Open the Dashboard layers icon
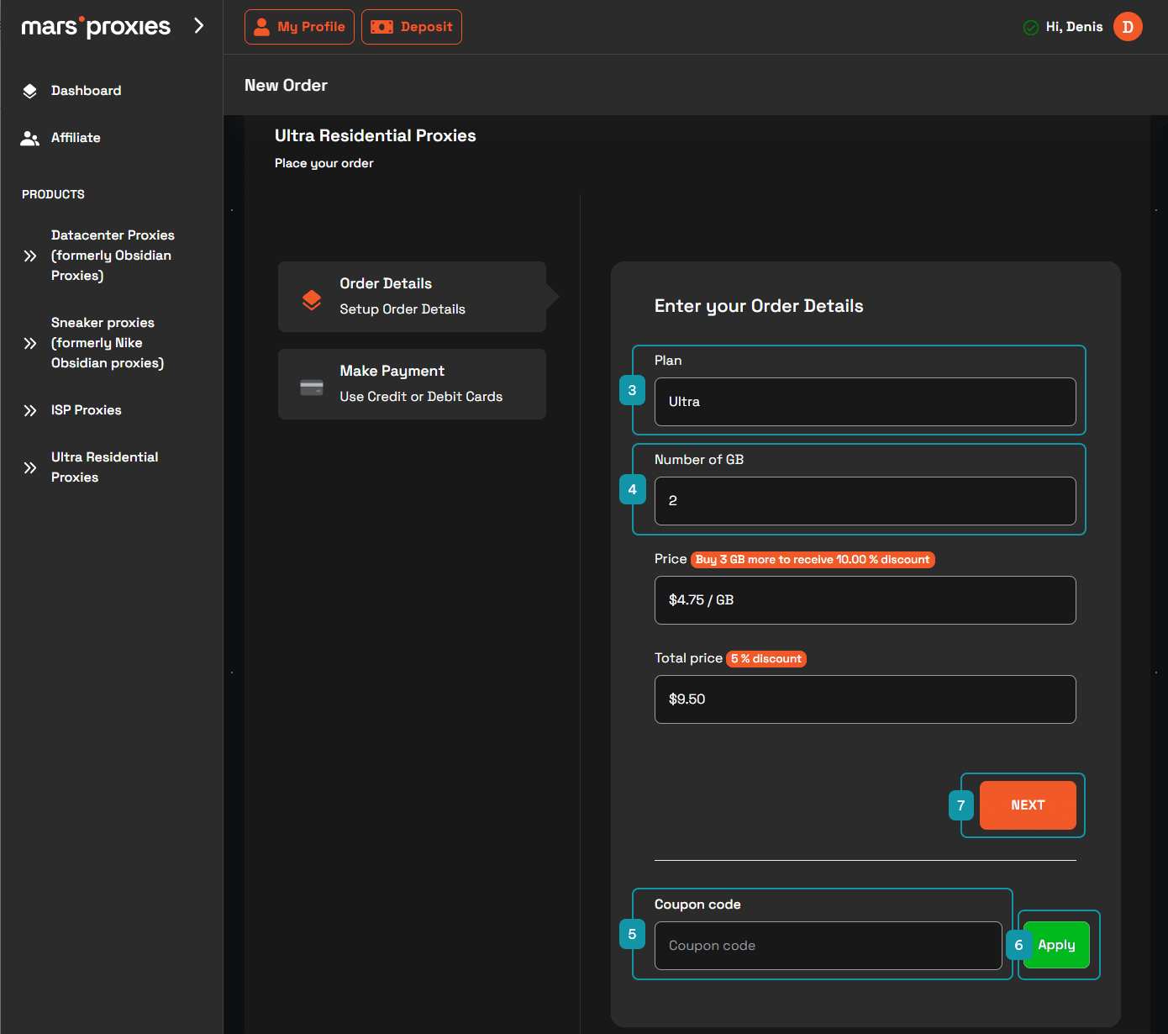Viewport: 1168px width, 1034px height. pos(30,91)
